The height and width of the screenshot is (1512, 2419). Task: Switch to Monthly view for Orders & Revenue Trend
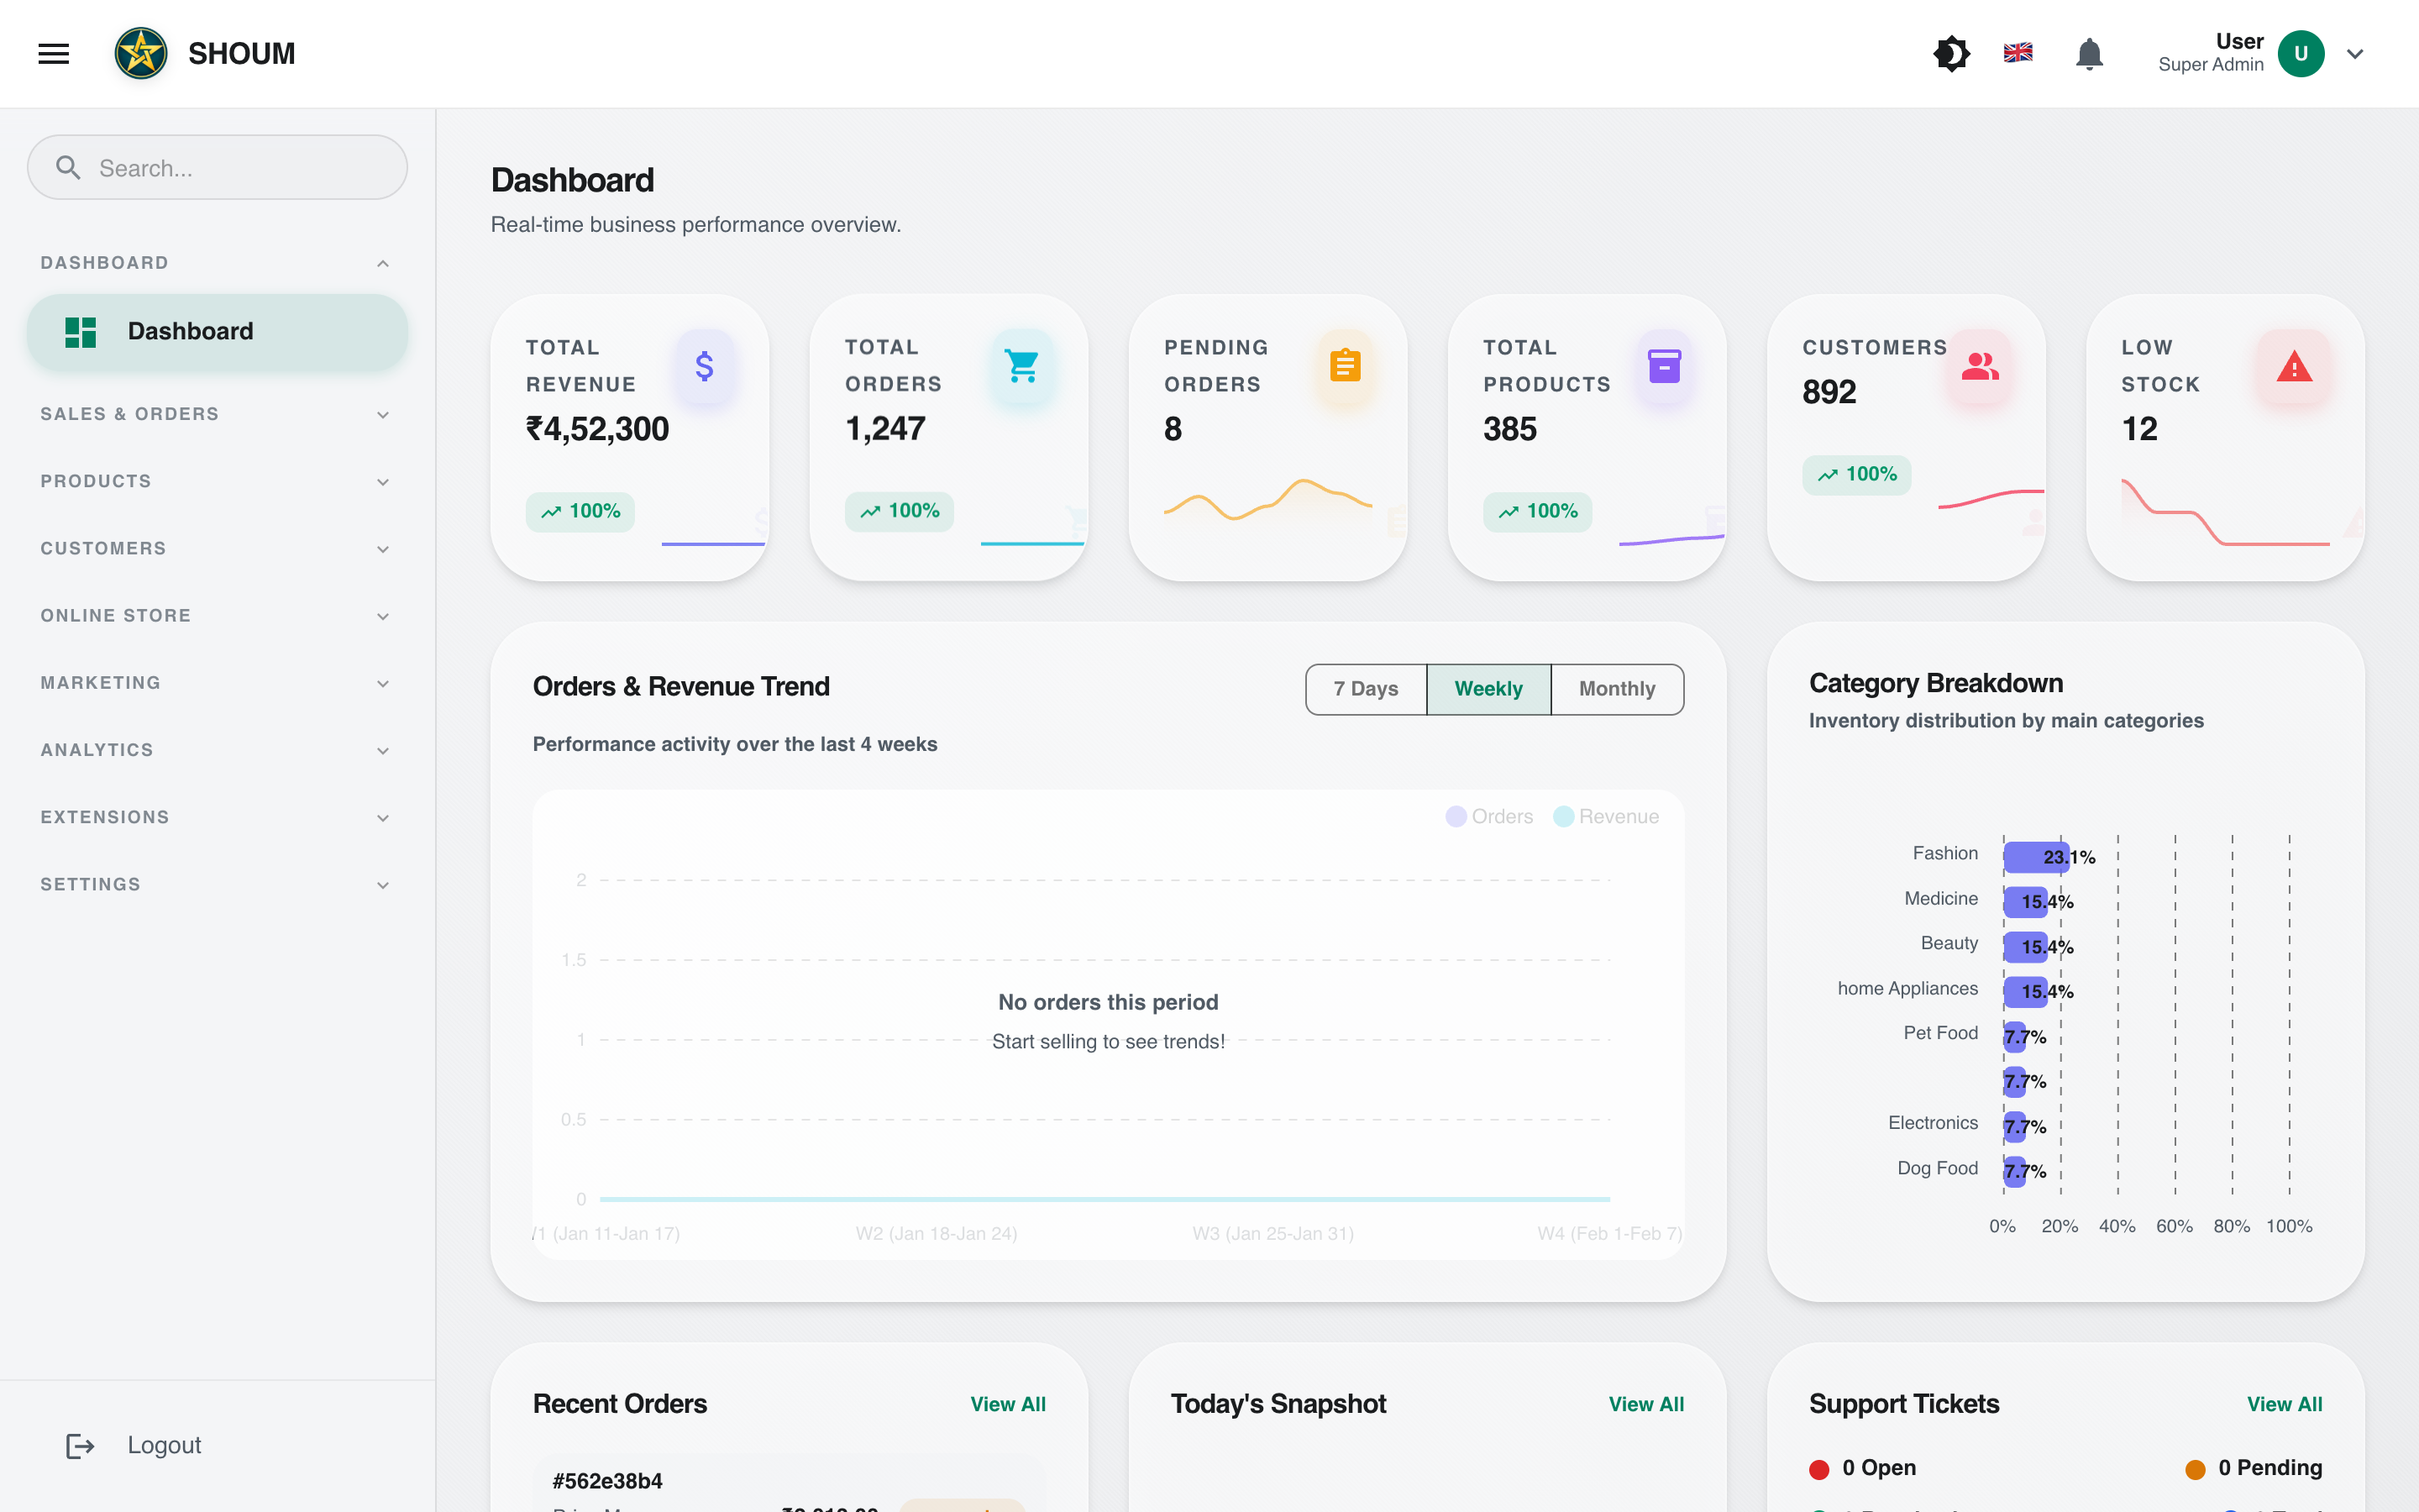[x=1615, y=689]
